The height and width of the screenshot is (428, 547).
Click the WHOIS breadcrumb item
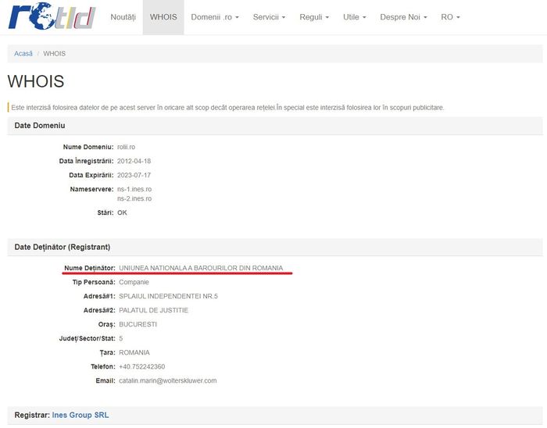(x=55, y=54)
